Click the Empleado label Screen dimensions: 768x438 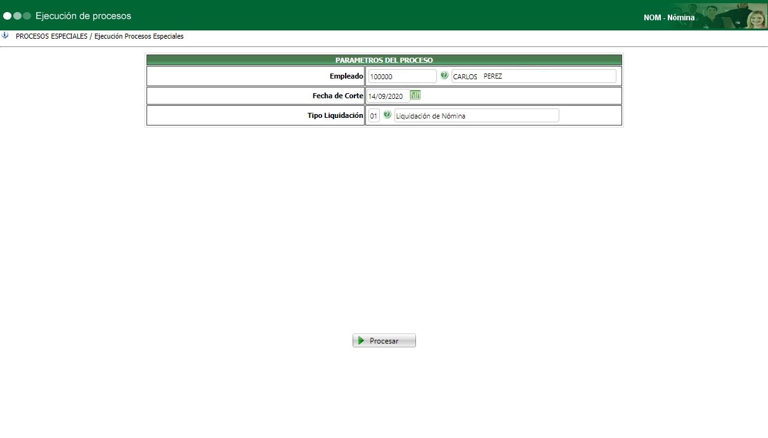tap(346, 76)
